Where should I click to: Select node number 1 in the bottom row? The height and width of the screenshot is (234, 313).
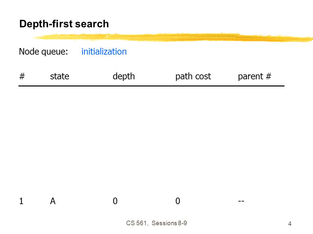[21, 201]
